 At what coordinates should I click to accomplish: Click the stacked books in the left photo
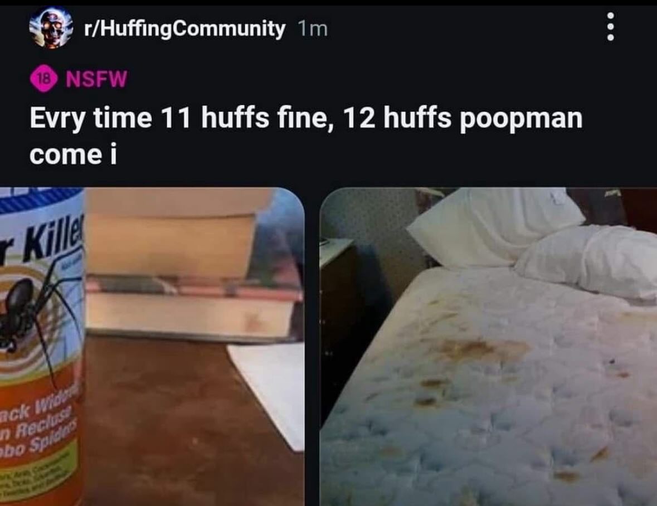[x=193, y=268]
